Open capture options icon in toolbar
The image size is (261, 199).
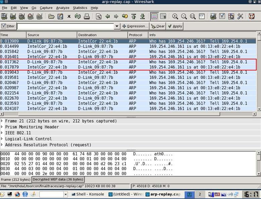[13, 16]
